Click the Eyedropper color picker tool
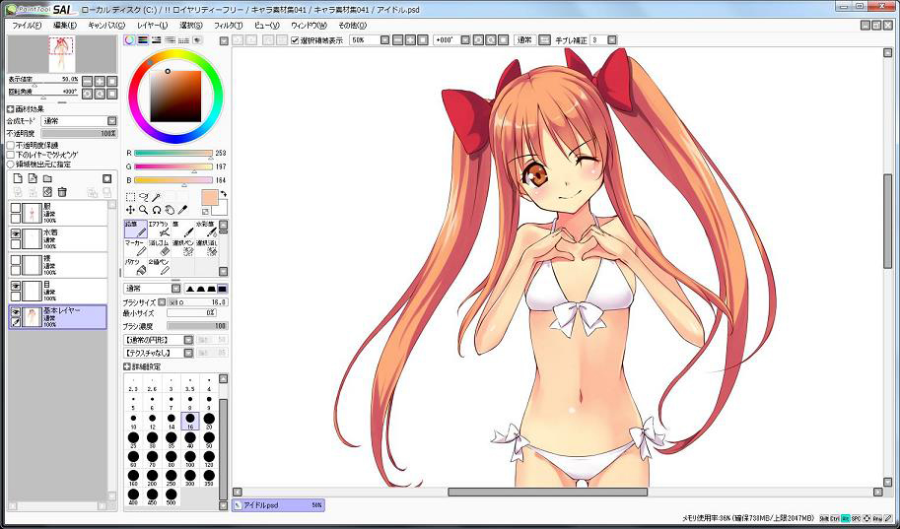900x529 pixels. 182,210
